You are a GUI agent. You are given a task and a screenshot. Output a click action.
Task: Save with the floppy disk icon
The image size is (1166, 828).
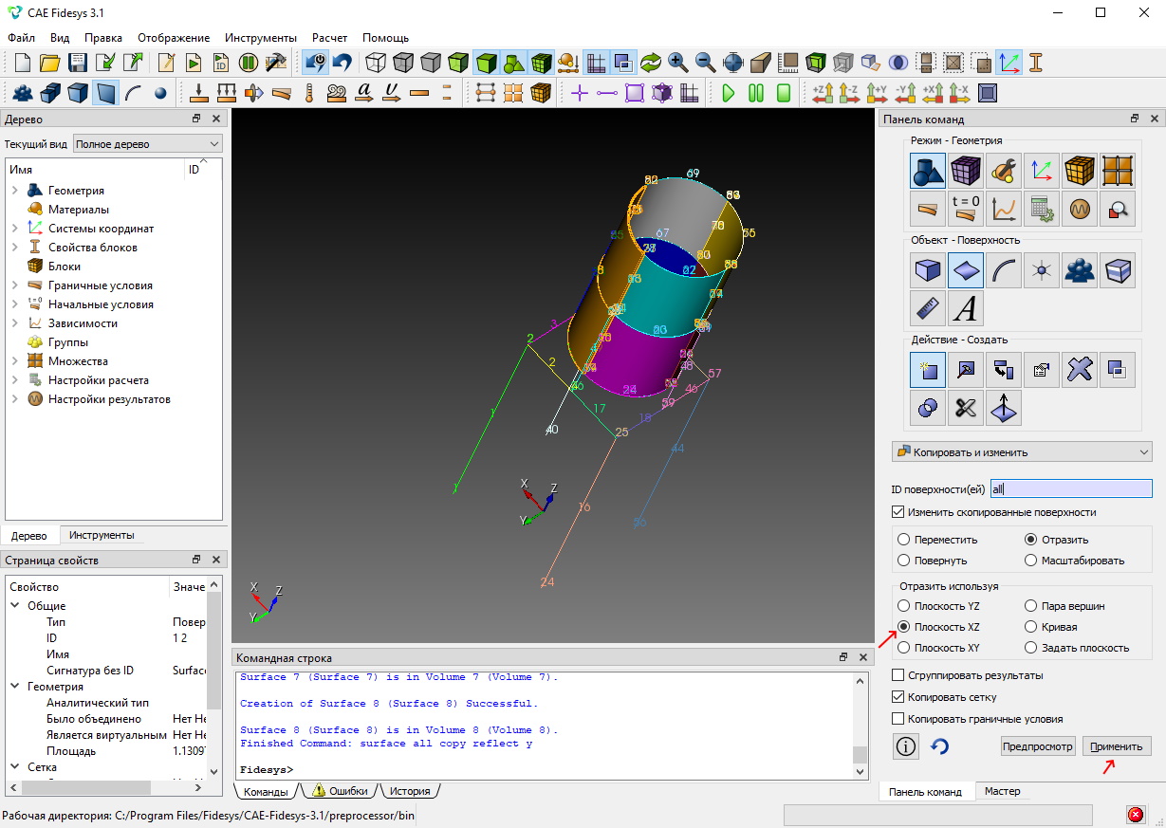point(78,63)
